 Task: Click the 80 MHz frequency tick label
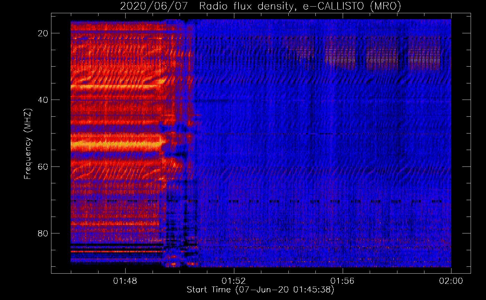point(43,233)
